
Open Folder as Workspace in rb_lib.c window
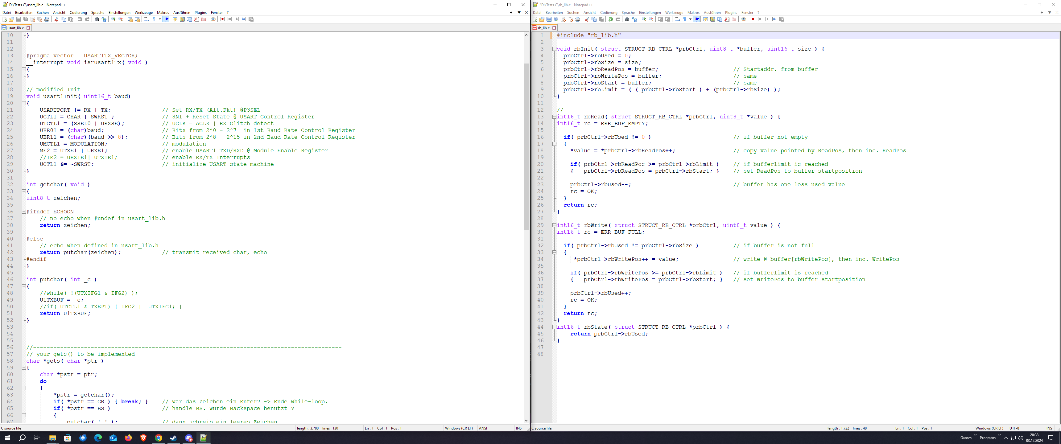coord(734,19)
